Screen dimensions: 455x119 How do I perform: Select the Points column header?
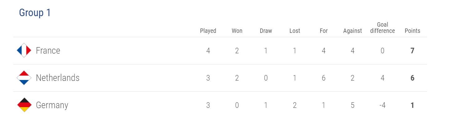pyautogui.click(x=412, y=31)
